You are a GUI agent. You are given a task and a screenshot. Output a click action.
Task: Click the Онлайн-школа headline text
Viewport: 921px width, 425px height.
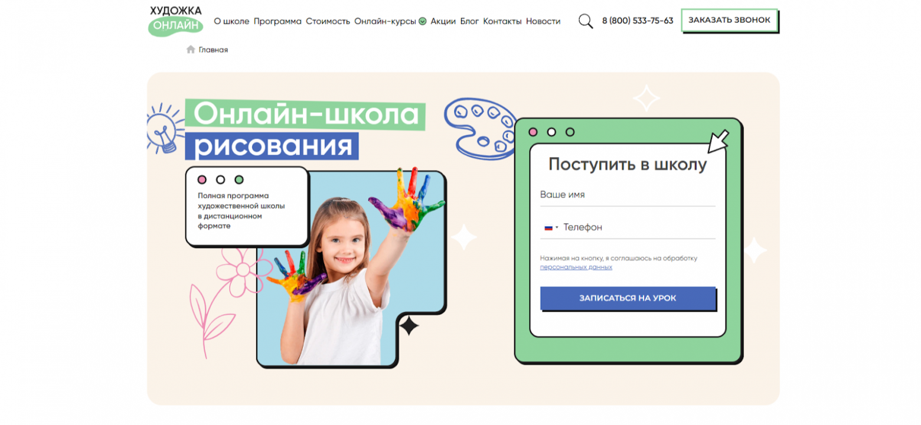[306, 115]
